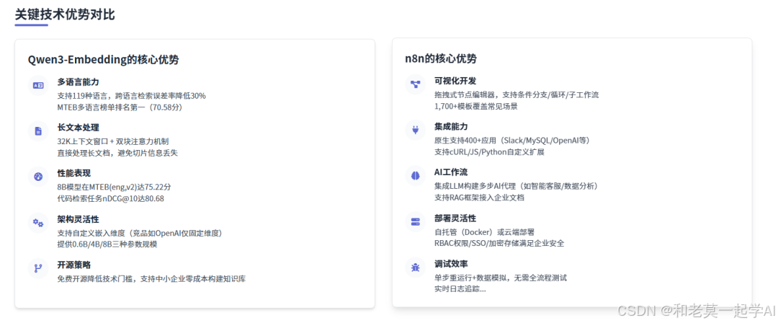Click the 集成能力 heading
778x323 pixels.
pos(451,127)
